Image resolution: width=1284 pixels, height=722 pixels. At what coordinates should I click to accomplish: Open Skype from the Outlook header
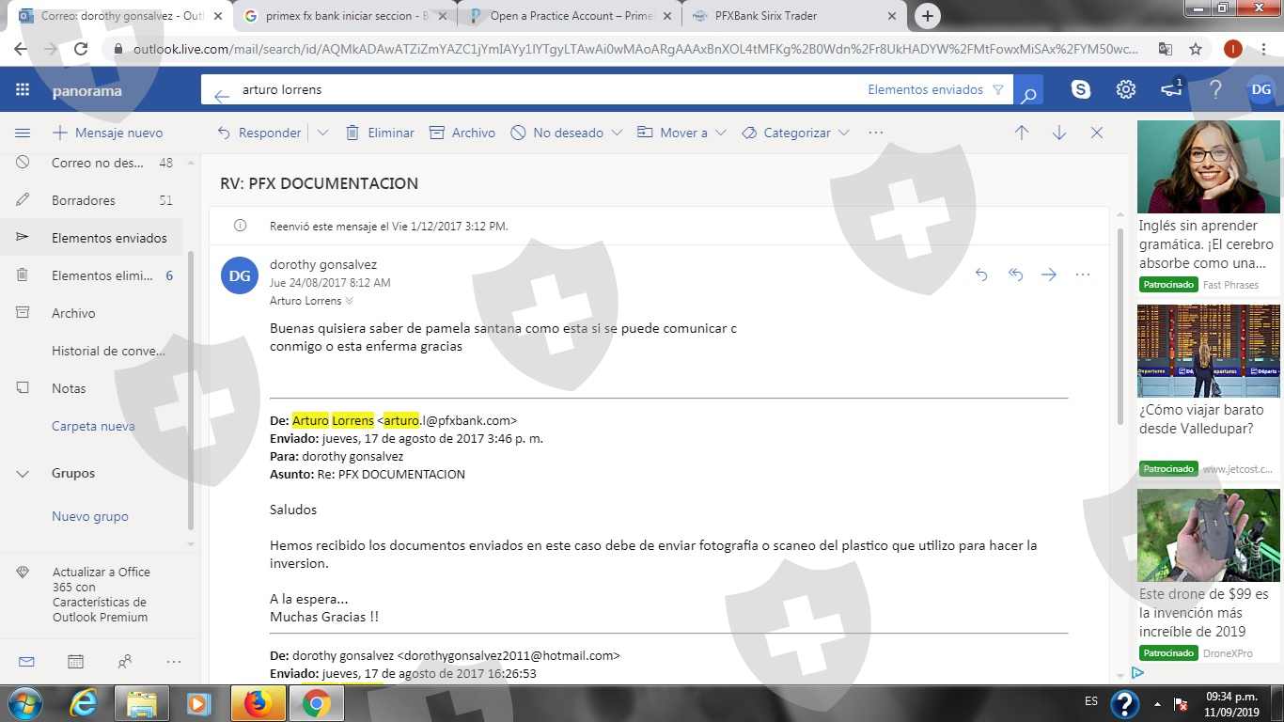[1081, 90]
